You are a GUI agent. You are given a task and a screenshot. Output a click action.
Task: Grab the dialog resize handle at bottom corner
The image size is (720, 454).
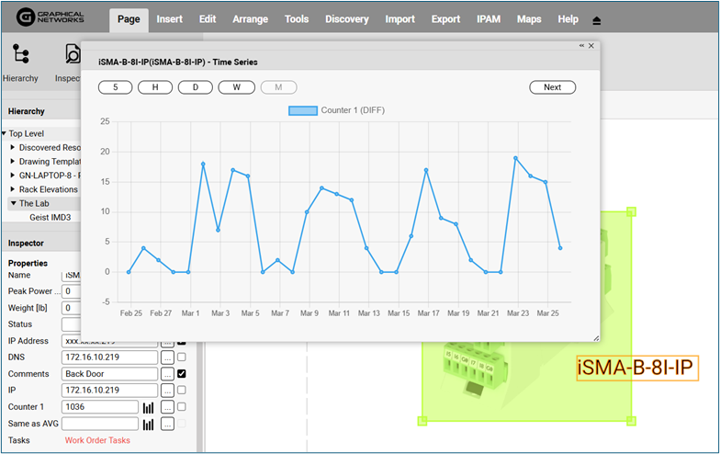(x=596, y=338)
